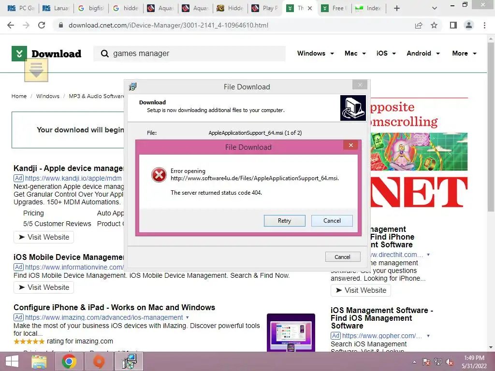Screen dimensions: 495x371
Task: Click the network tray icon
Action: tap(438, 362)
